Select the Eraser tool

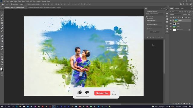pyautogui.click(x=2, y=39)
